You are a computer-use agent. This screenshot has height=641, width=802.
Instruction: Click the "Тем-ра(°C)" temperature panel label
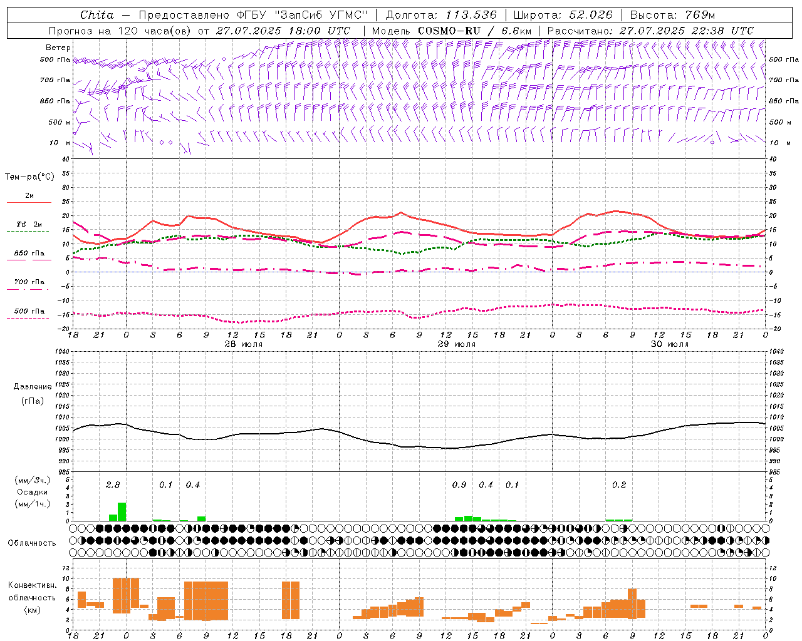29,177
